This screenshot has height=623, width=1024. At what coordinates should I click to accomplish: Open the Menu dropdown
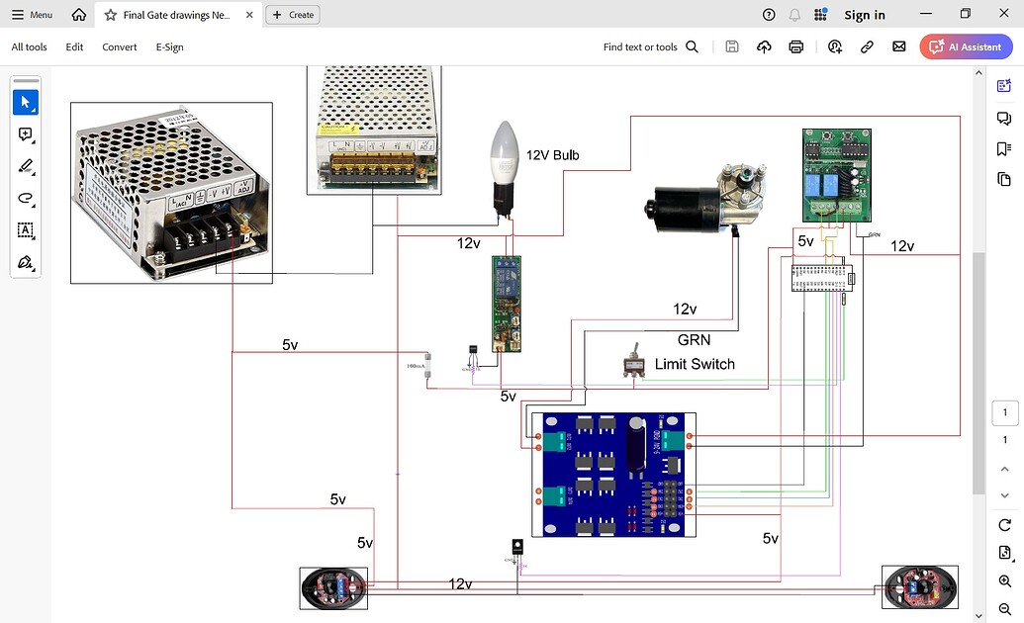[x=30, y=14]
